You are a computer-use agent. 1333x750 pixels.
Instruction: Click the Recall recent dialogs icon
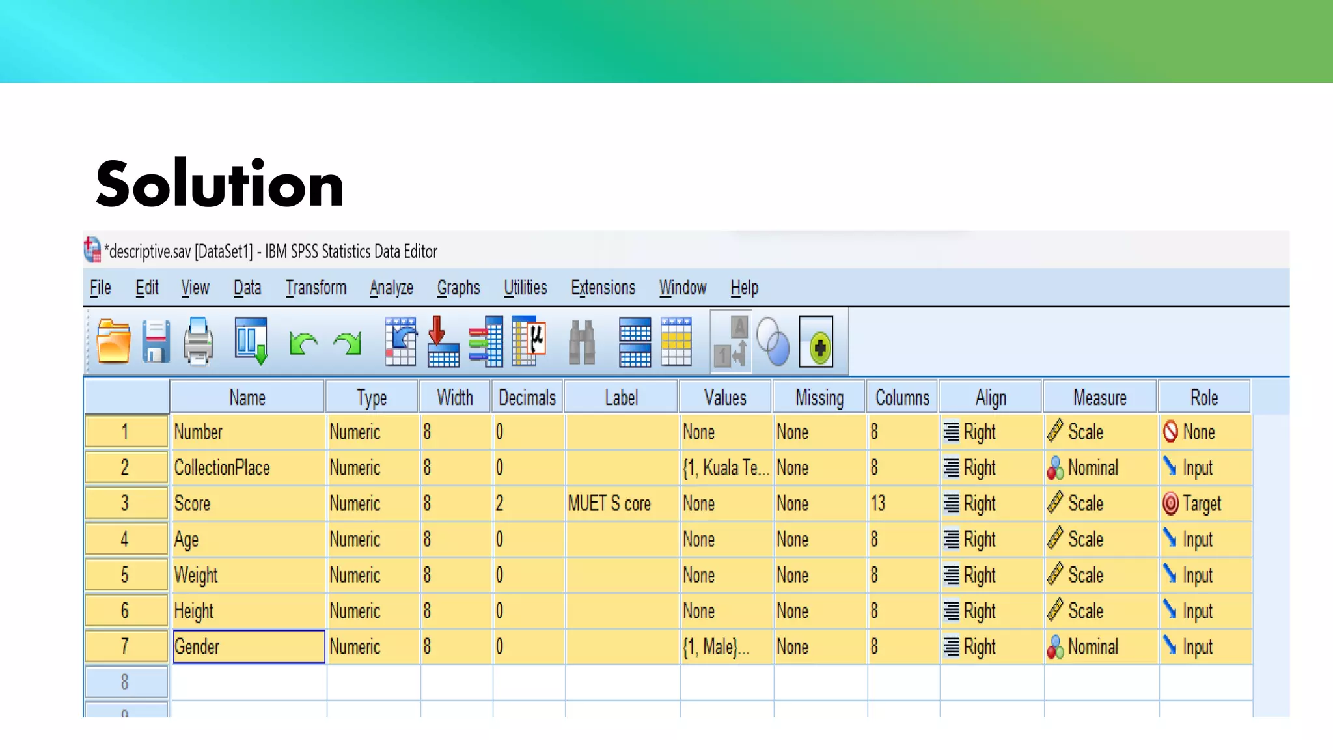251,341
